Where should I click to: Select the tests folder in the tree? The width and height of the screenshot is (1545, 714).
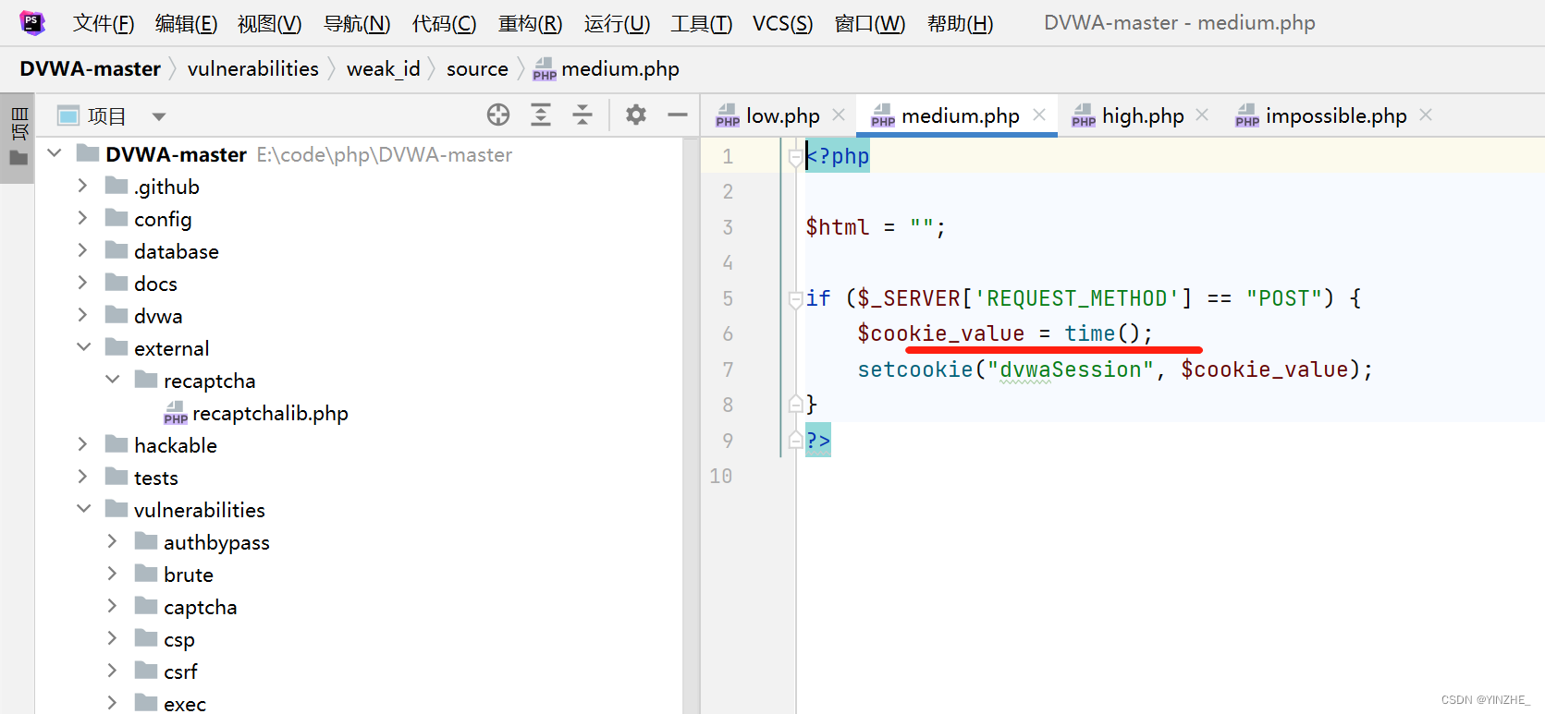(156, 478)
